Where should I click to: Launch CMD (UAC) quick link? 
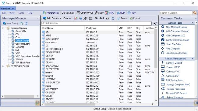coord(85,13)
